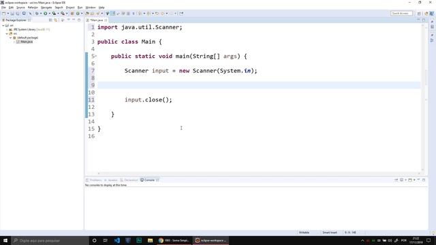The width and height of the screenshot is (436, 245).
Task: Toggle Link with Editor in Package Explorer
Action: (56, 20)
